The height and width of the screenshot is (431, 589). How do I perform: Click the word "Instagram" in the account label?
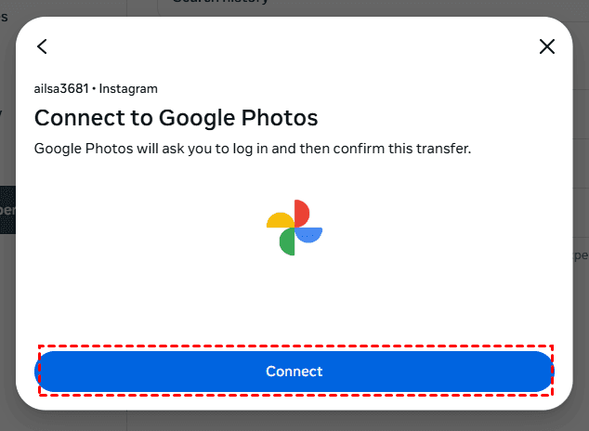pos(129,89)
